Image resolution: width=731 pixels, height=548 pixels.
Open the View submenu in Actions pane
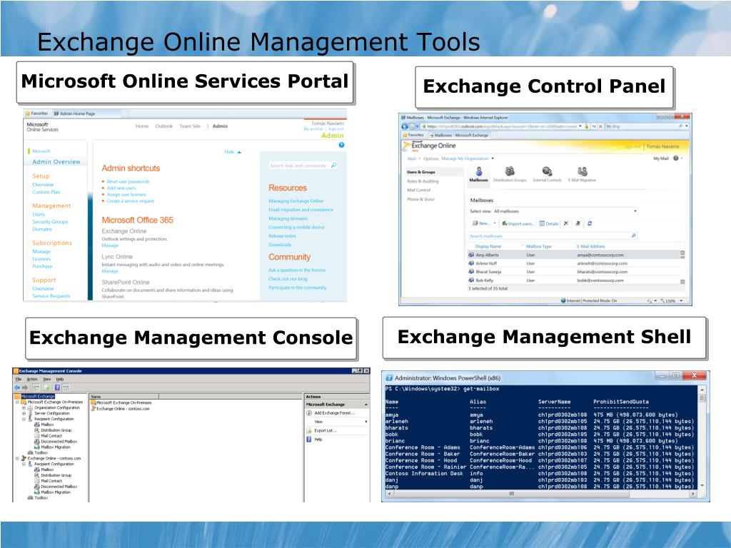coord(337,421)
